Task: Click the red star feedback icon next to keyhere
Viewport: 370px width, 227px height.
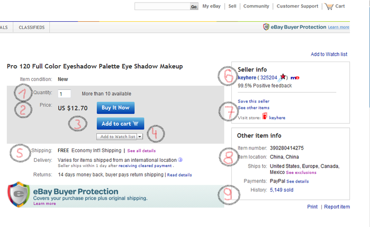Action: click(283, 76)
